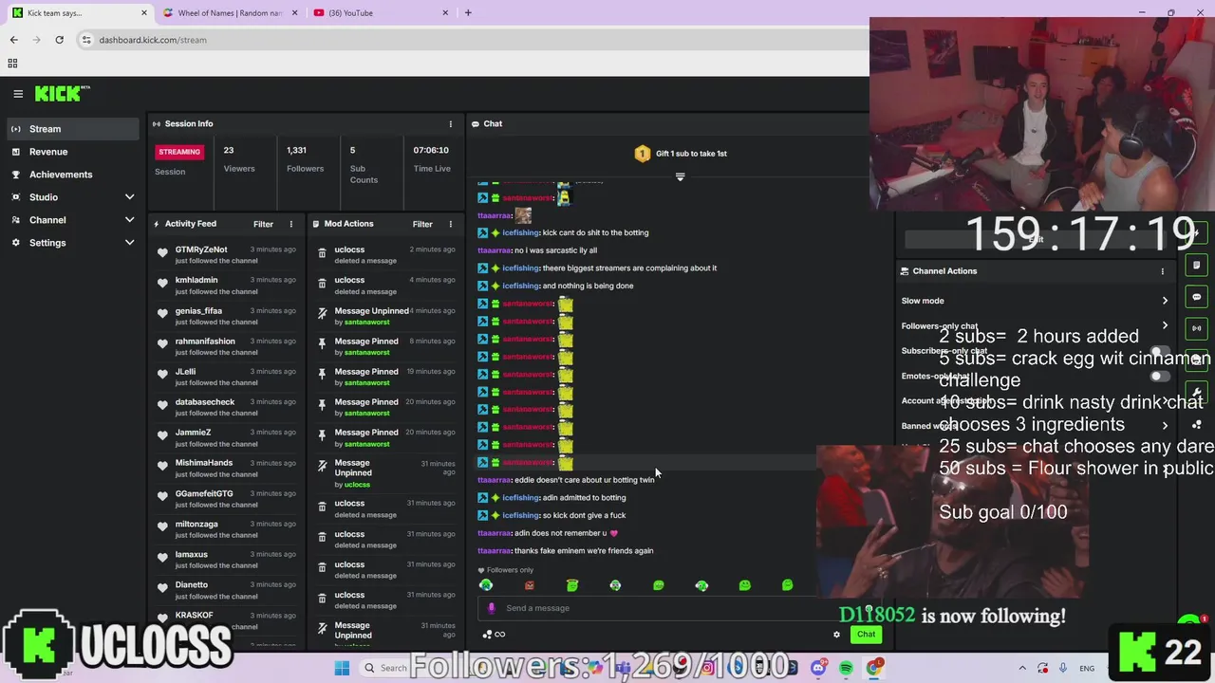
Task: Click the browser back arrow
Action: (13, 40)
